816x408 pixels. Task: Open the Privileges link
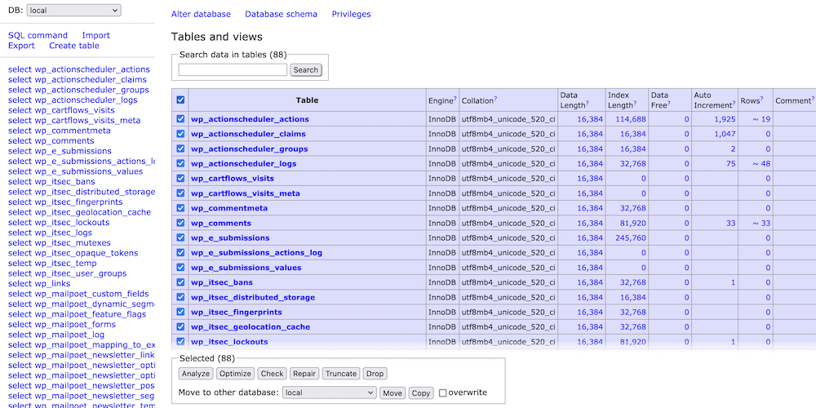(351, 14)
